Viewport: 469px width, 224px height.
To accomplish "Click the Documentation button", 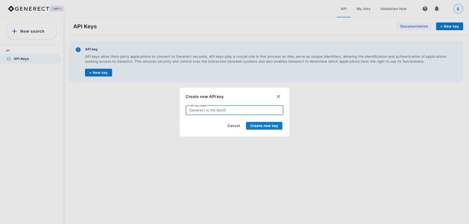I will pyautogui.click(x=414, y=27).
